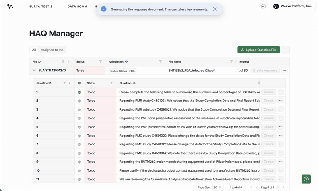Click the shield icon column header
The height and width of the screenshot is (191, 318).
click(79, 83)
